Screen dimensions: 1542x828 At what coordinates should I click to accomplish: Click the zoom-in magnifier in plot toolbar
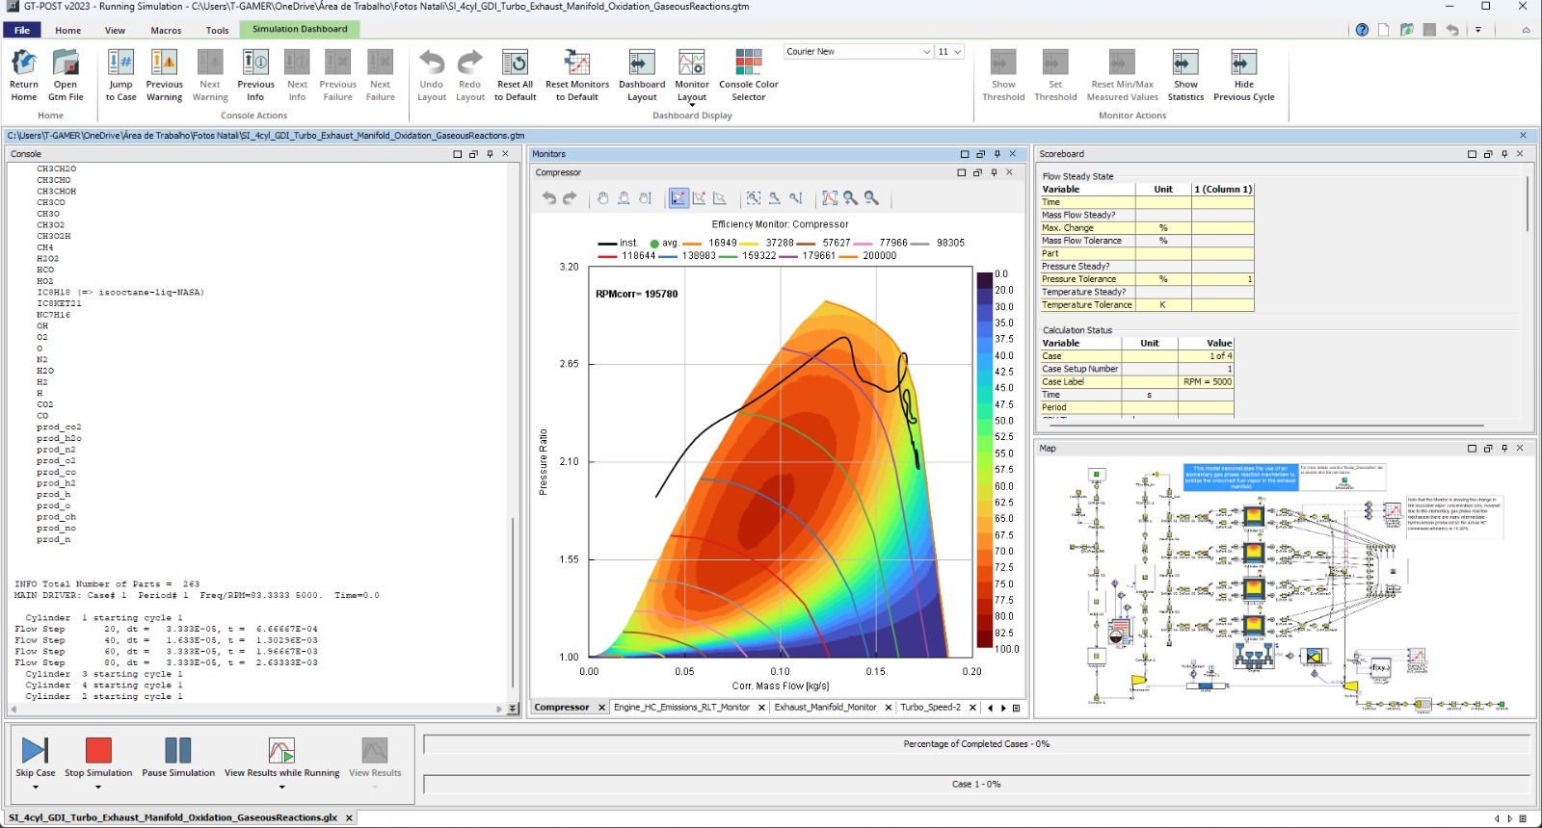[850, 198]
